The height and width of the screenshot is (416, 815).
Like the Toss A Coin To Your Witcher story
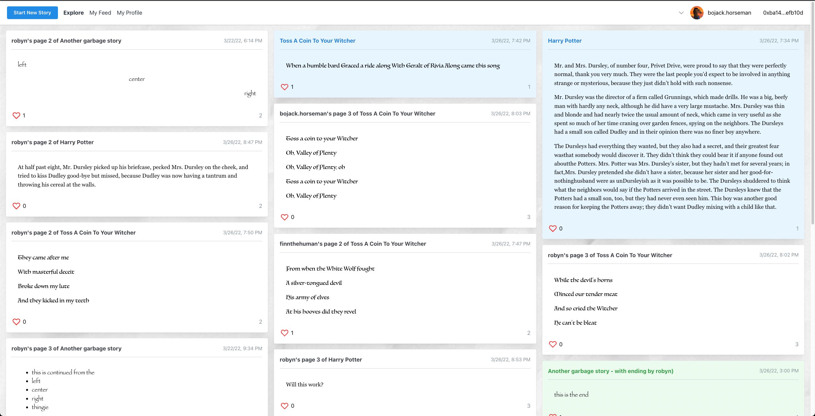pos(285,87)
